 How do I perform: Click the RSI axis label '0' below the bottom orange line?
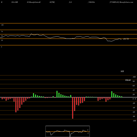click(1, 47)
